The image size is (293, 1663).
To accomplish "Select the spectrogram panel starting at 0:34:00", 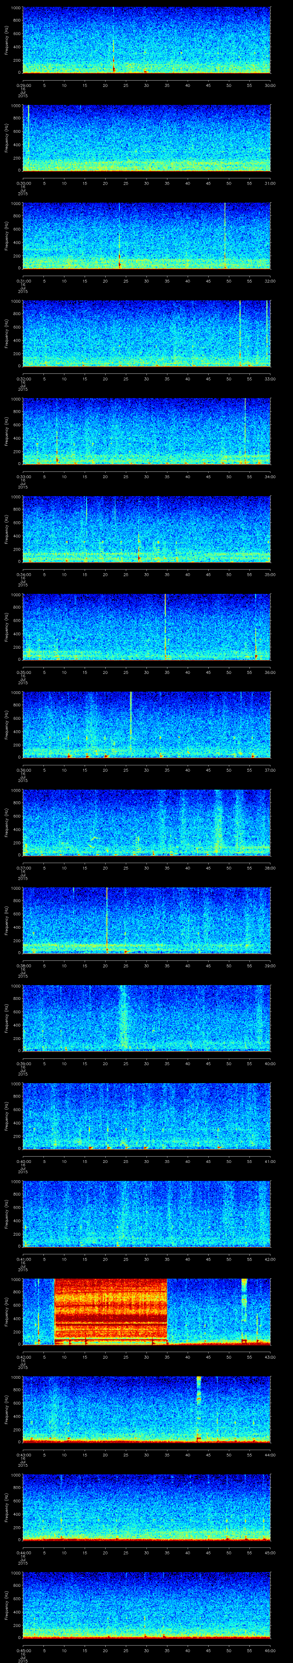I will 147,529.
